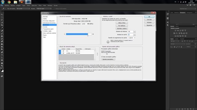Viewport: 197px width, 110px height.
Task: Toggle the active checkmark for drive C:
Action: click(63, 53)
